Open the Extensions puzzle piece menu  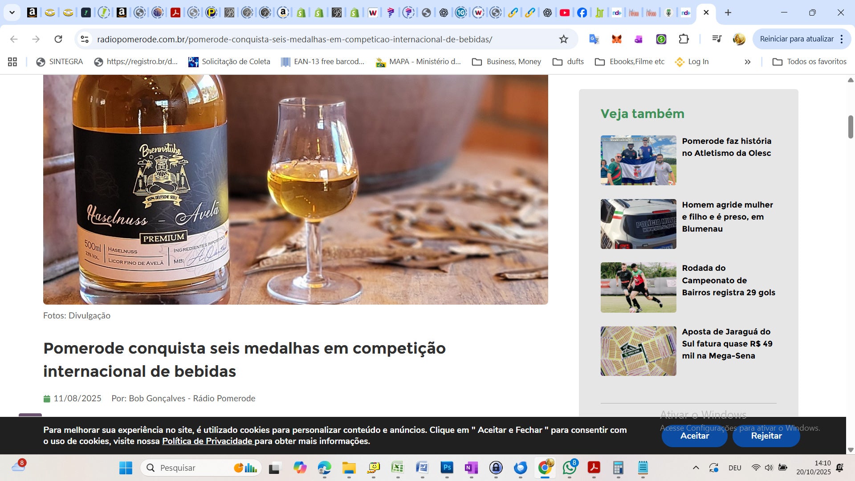coord(684,39)
